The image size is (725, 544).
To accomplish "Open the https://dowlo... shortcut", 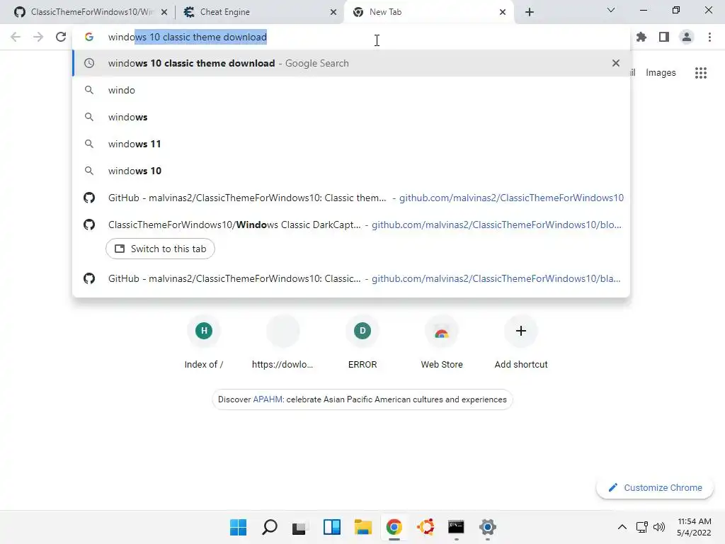I will pyautogui.click(x=282, y=344).
